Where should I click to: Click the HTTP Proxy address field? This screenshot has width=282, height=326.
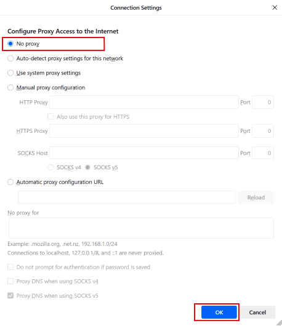(x=144, y=102)
